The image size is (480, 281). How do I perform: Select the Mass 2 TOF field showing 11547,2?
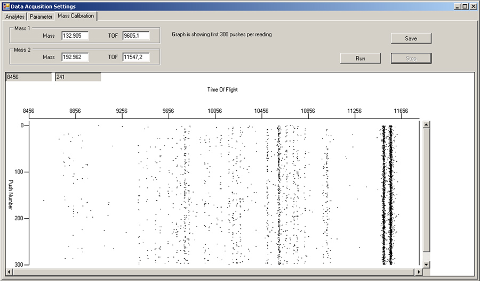pos(135,56)
